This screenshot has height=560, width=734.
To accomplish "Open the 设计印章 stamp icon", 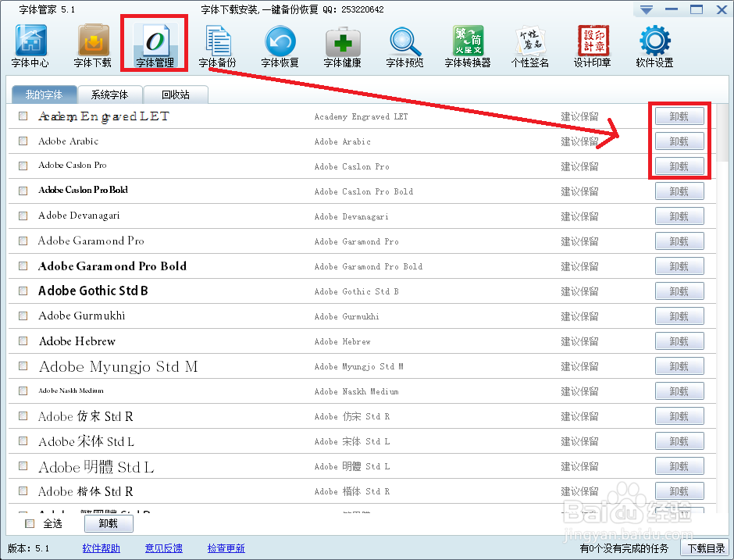I will 593,46.
